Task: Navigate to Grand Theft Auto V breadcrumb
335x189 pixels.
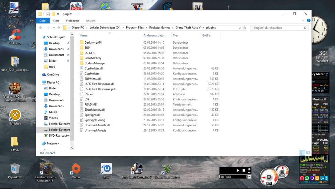Action: 188,28
